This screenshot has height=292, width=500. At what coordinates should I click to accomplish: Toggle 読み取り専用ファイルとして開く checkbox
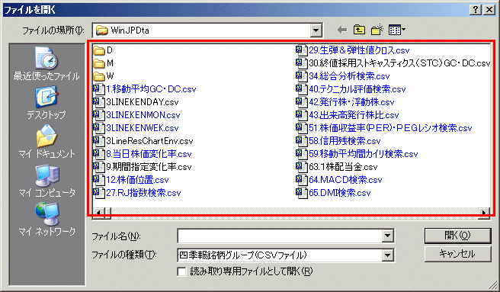coord(181,271)
